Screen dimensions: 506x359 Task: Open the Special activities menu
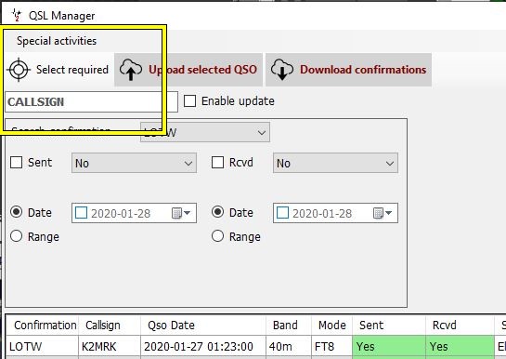click(x=57, y=41)
